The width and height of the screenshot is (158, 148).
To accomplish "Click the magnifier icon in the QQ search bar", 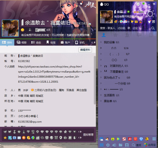I will [x=153, y=28].
